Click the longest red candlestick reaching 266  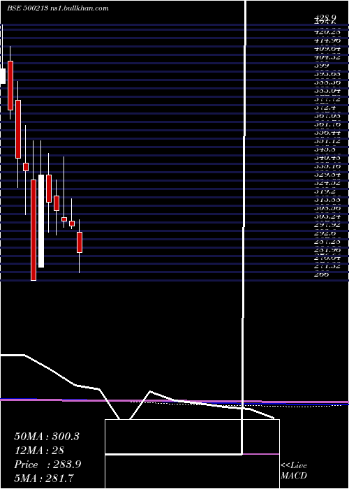[x=34, y=230]
